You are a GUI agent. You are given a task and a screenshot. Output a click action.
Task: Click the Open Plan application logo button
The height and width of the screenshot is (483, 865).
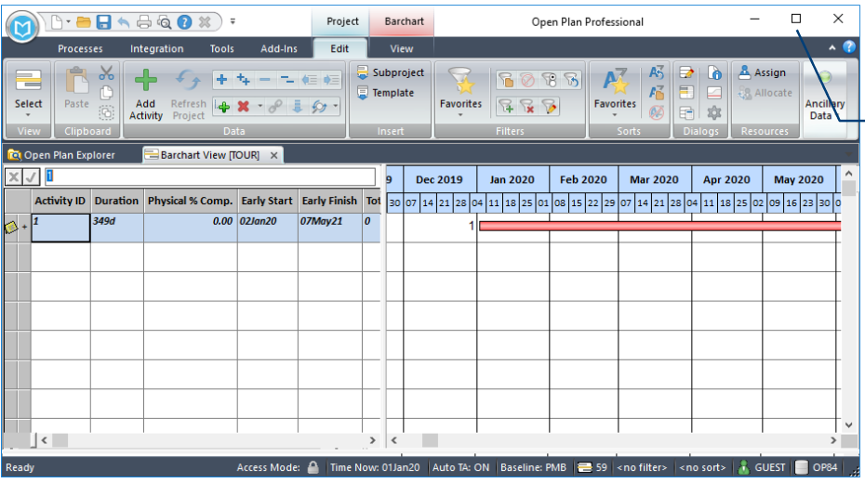pyautogui.click(x=22, y=26)
